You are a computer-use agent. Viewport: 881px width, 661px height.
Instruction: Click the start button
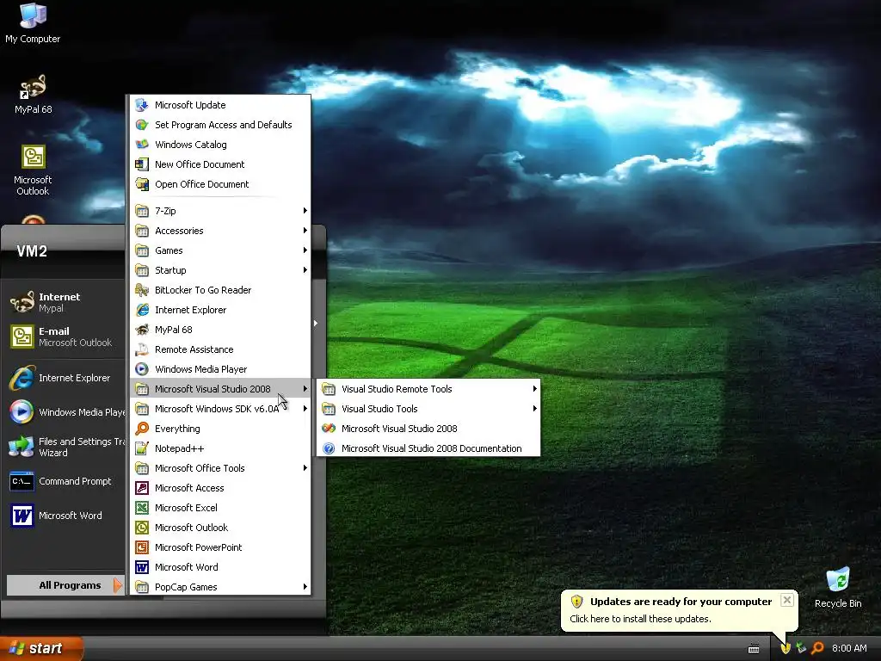[41, 648]
